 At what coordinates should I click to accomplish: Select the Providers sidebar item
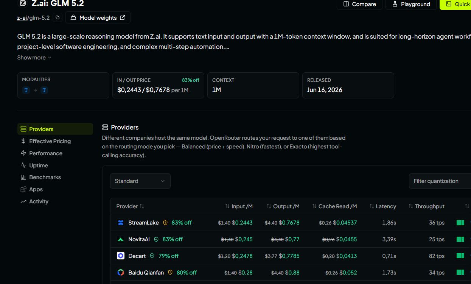pos(55,129)
